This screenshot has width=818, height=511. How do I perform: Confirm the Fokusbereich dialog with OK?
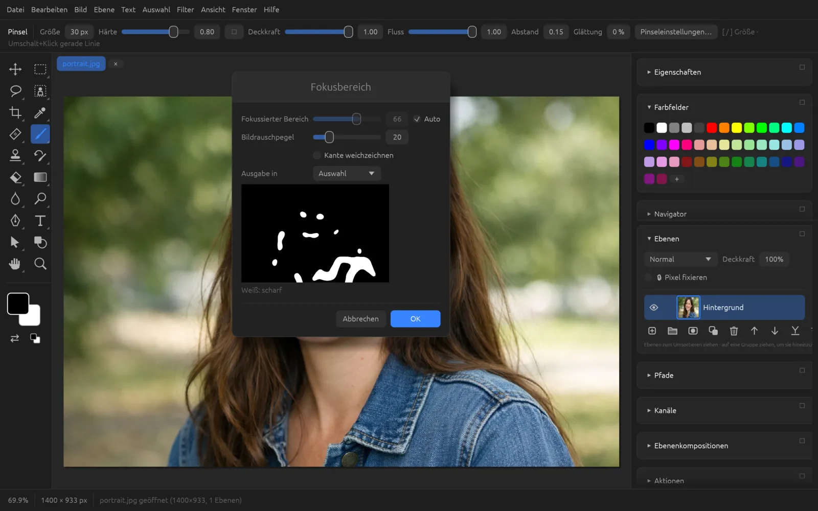pyautogui.click(x=415, y=319)
